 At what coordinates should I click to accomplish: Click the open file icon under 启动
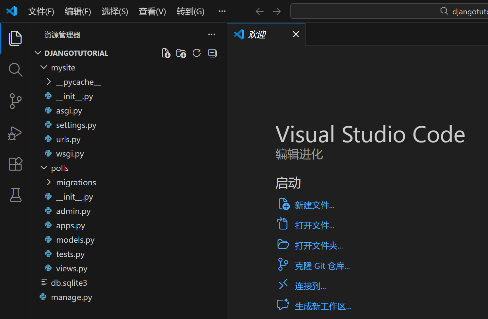(282, 224)
